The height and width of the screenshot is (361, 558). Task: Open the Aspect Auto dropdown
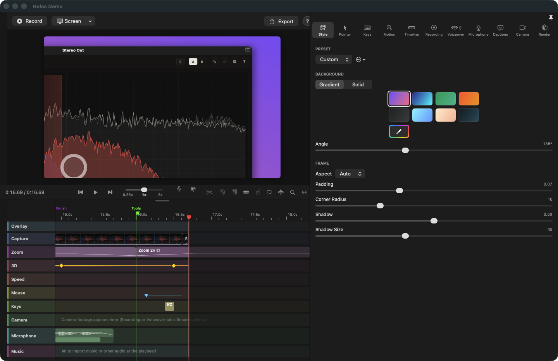(350, 174)
